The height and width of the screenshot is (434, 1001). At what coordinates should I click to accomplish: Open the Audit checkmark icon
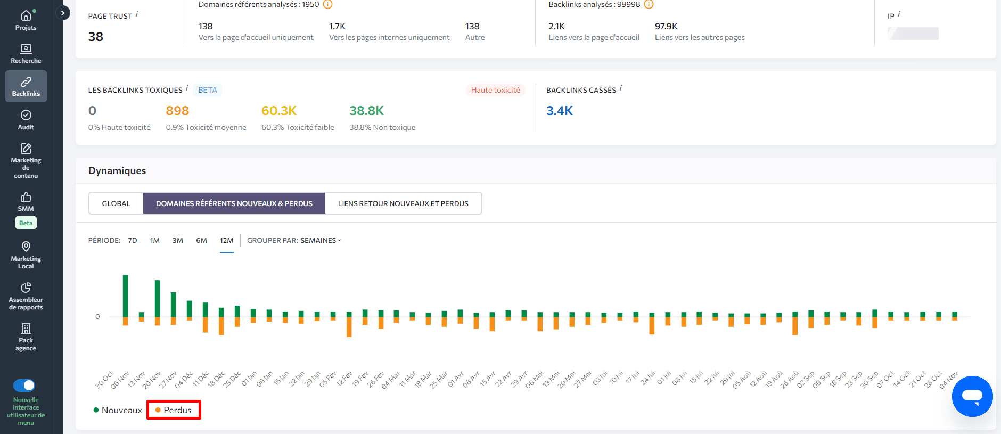pos(26,115)
